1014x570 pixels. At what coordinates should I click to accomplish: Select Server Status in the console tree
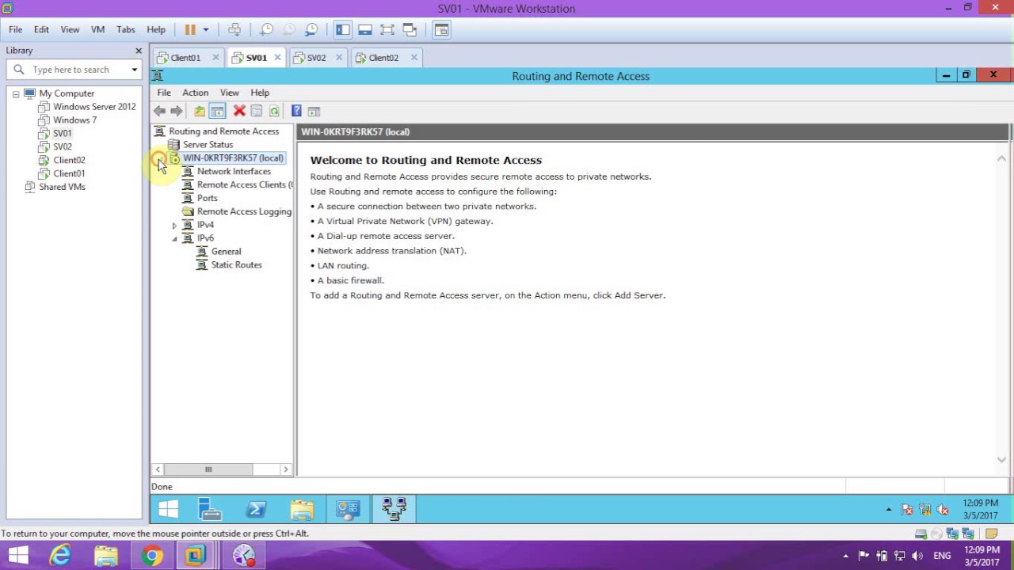pos(208,145)
